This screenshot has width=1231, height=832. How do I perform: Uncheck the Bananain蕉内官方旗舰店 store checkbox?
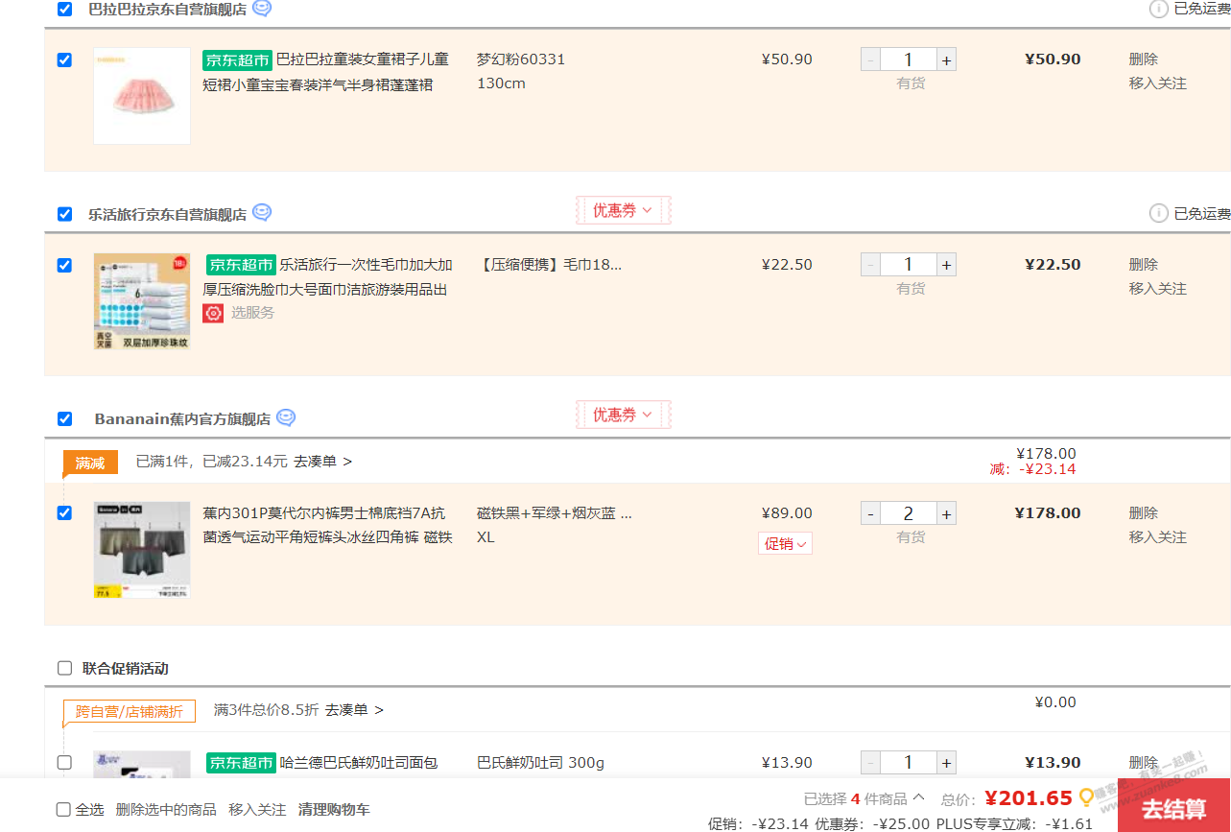(x=64, y=418)
